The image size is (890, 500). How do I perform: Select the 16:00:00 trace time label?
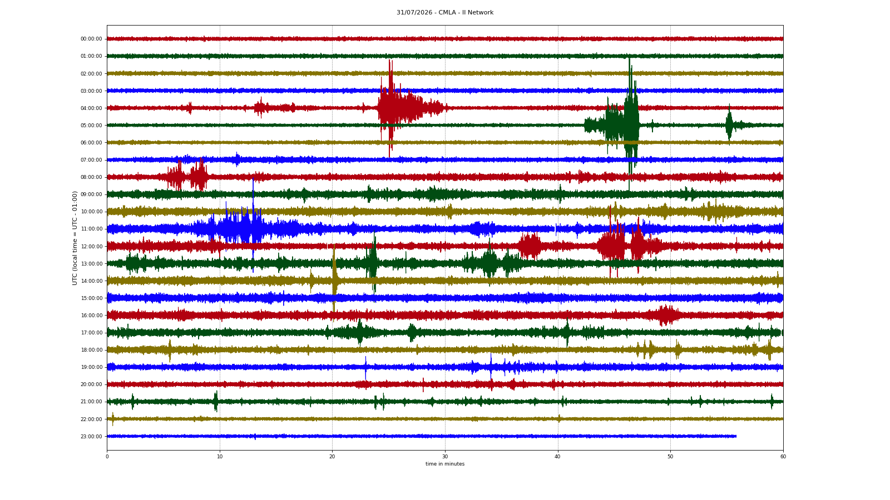tap(91, 315)
